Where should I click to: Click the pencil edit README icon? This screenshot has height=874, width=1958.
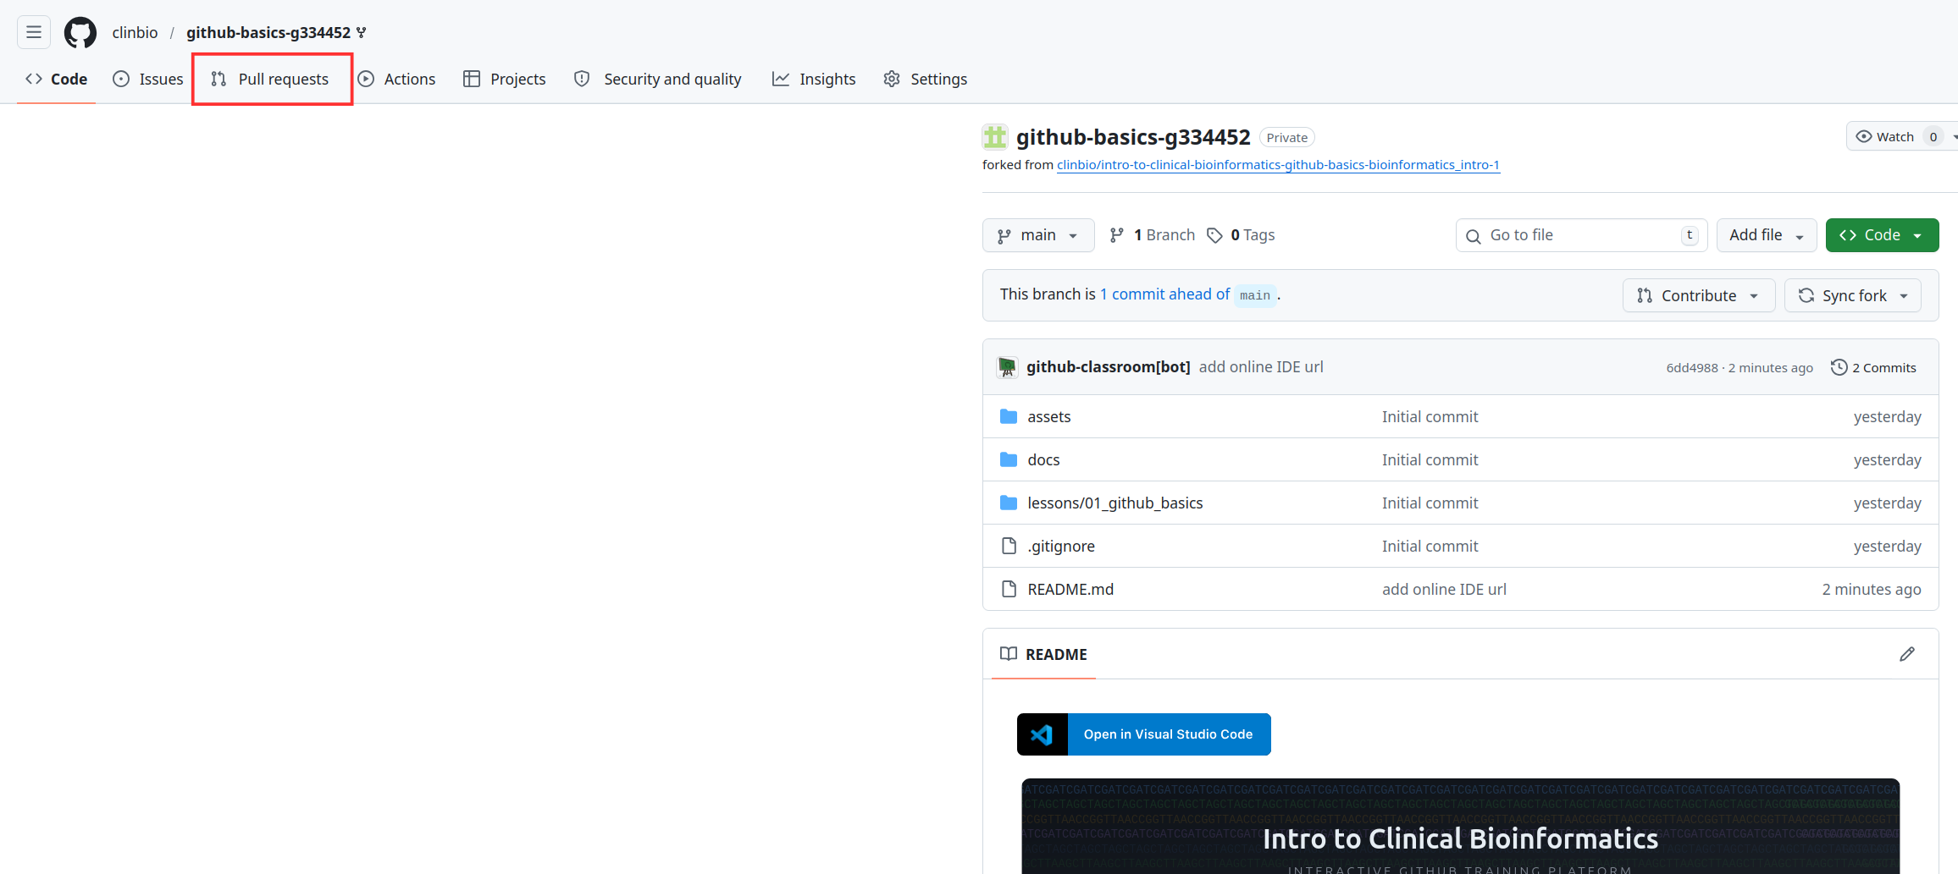tap(1907, 654)
